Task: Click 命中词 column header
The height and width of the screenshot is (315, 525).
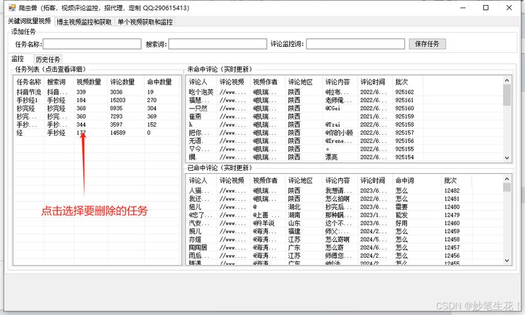Action: (x=417, y=181)
